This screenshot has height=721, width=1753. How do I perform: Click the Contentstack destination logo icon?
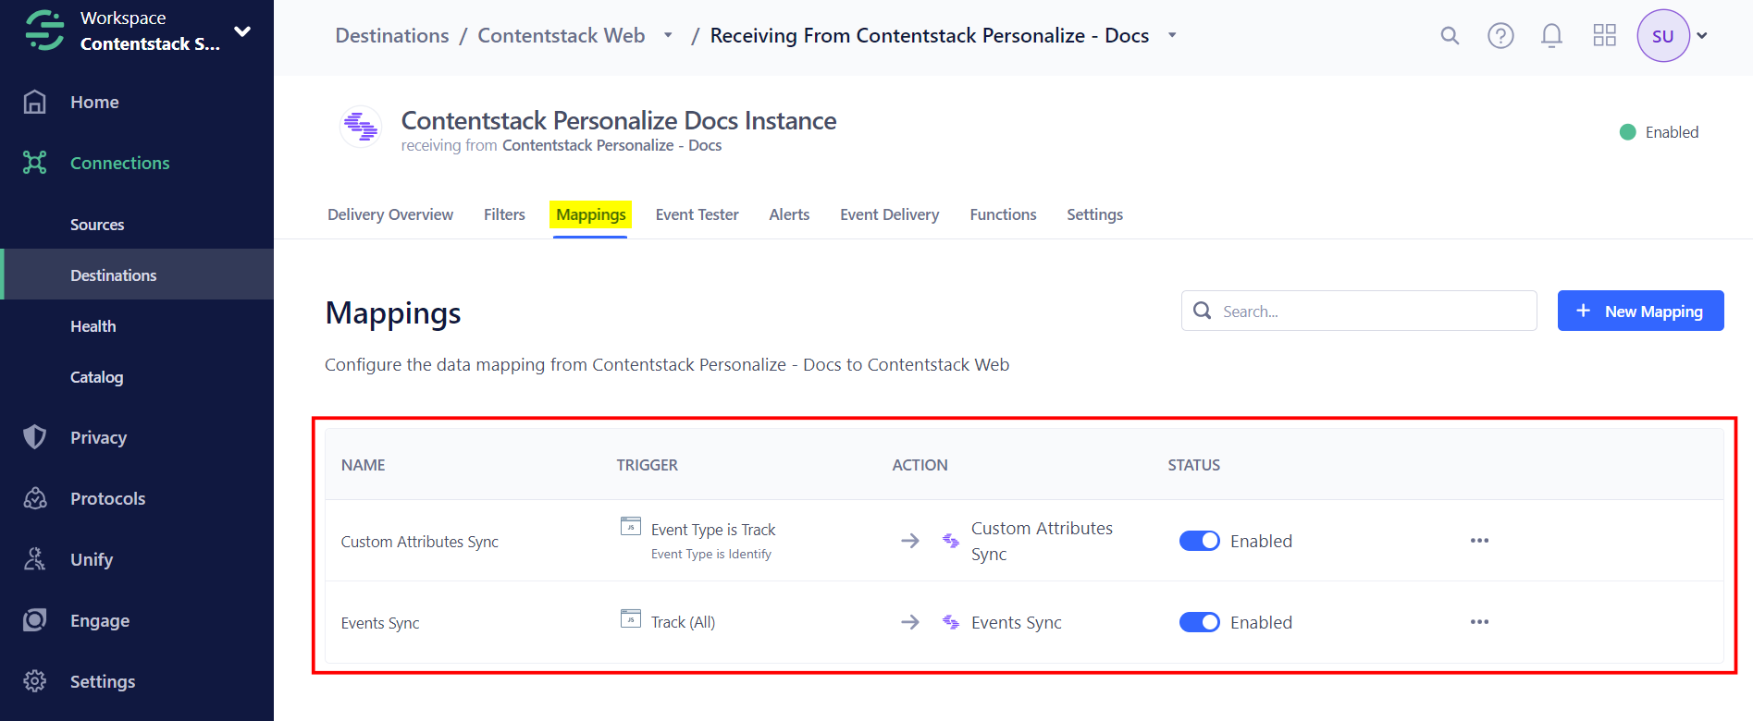(x=360, y=127)
